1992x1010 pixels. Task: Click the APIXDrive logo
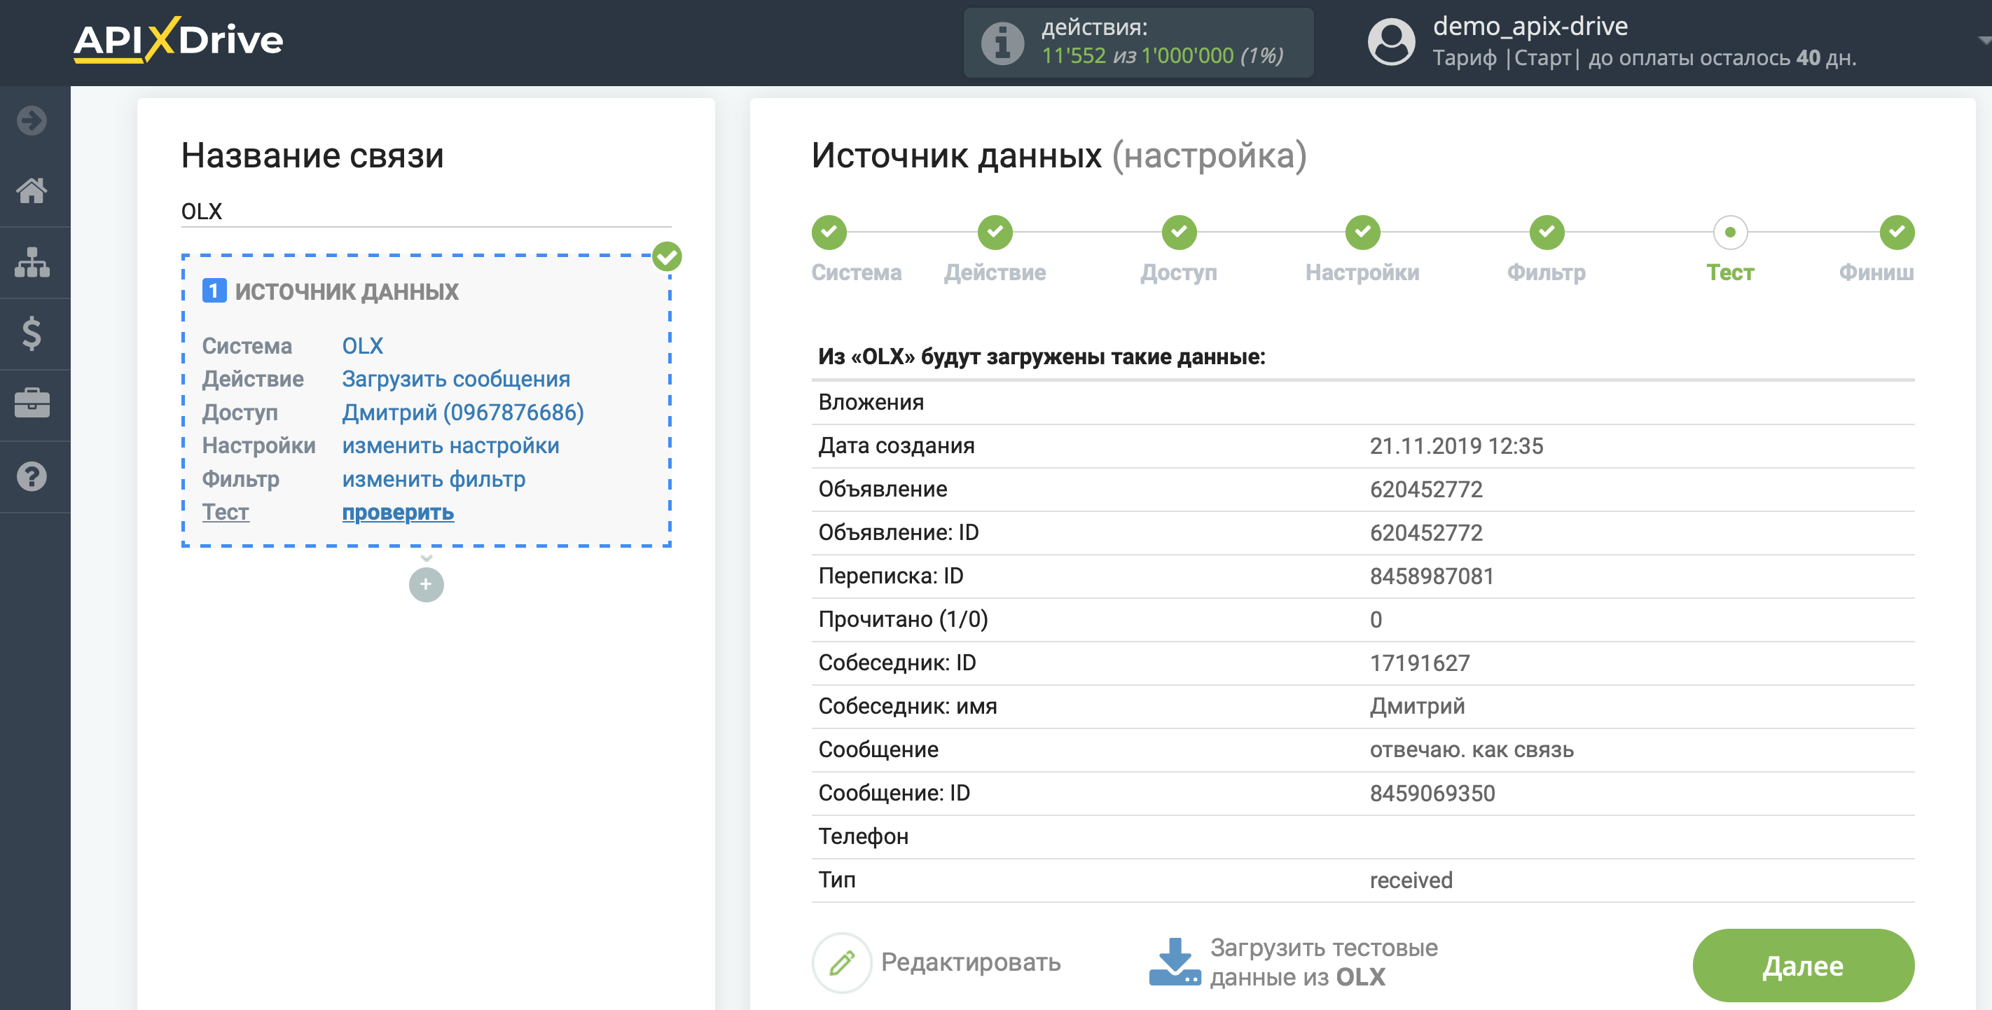(178, 39)
